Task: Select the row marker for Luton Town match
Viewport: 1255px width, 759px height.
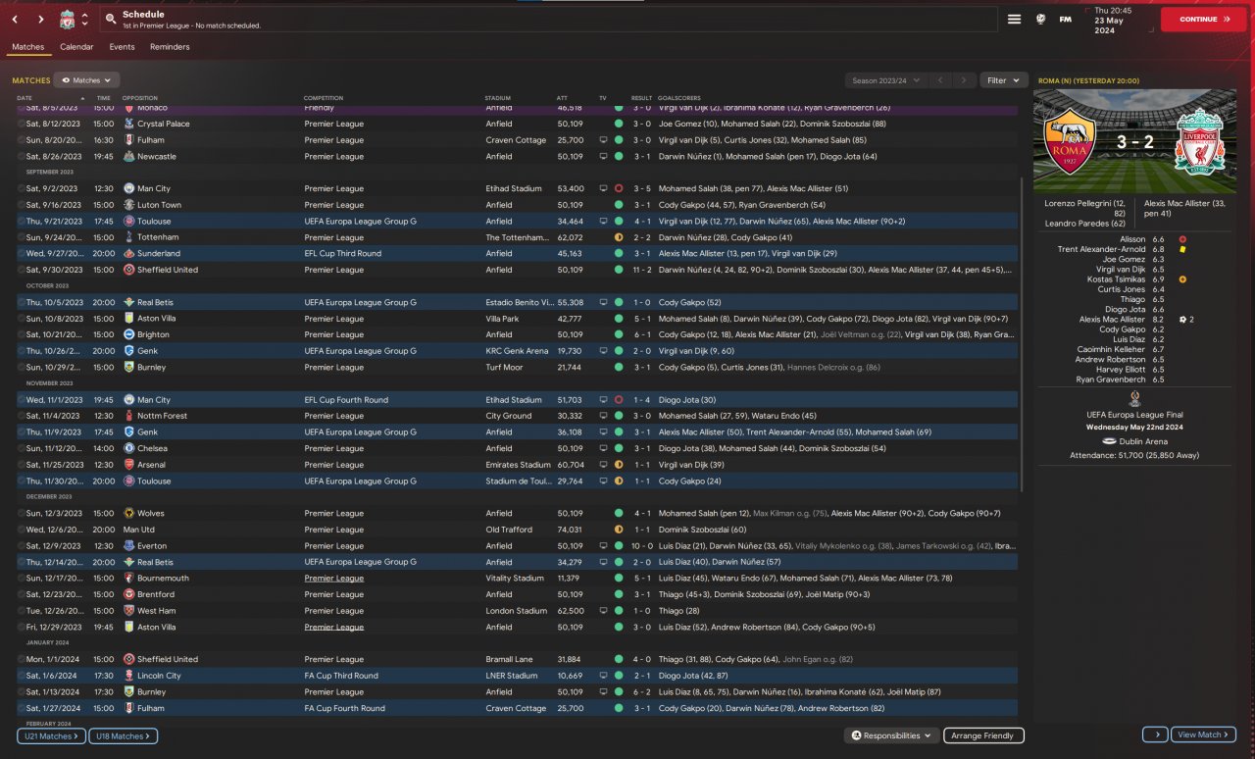Action: click(x=21, y=205)
